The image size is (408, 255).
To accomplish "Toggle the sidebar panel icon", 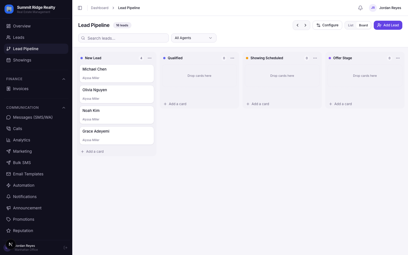I will coord(80,8).
